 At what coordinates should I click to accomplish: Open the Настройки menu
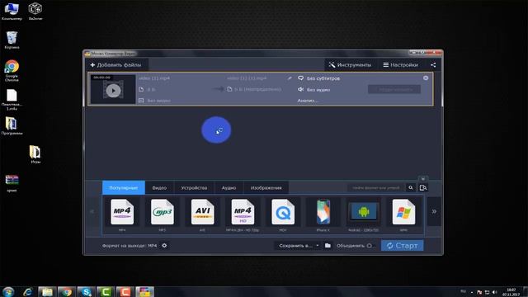(x=400, y=64)
